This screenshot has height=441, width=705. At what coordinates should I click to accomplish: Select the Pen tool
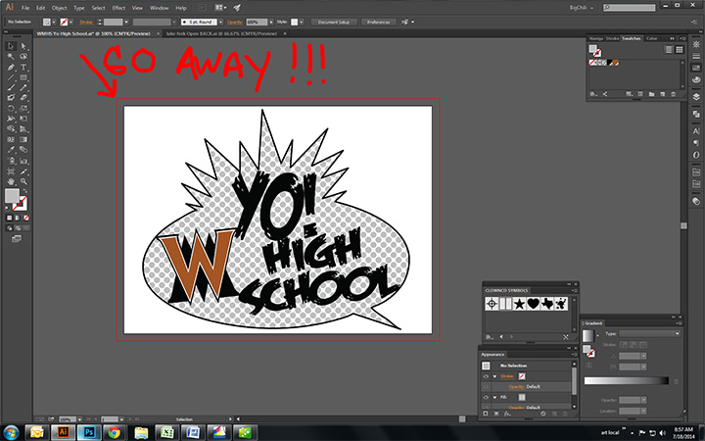(11, 67)
